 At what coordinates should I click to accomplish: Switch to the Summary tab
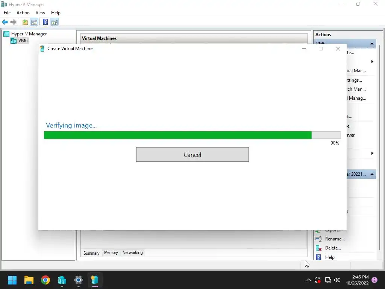click(91, 253)
